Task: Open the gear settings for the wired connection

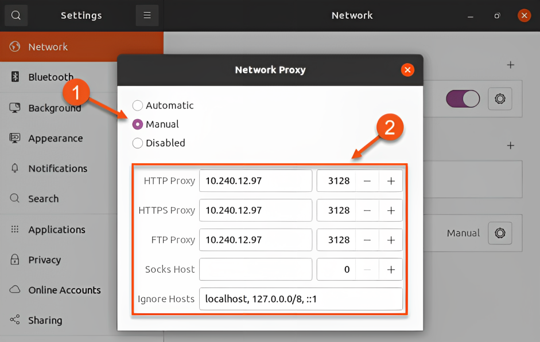Action: (x=500, y=99)
